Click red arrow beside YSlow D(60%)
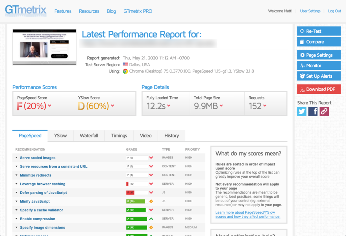Image resolution: width=346 pixels, height=236 pixels. [x=113, y=106]
